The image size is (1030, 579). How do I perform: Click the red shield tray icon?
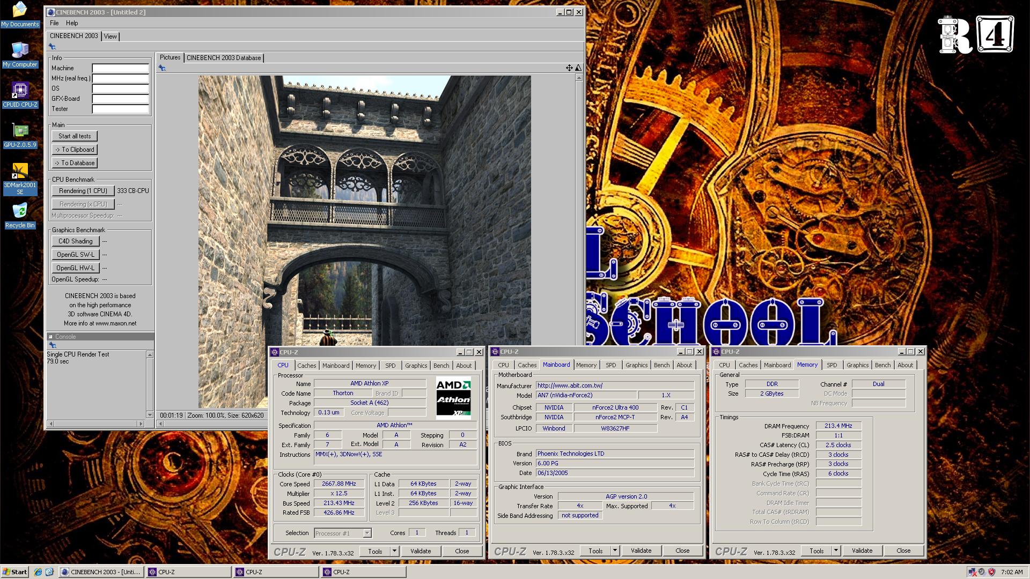point(991,572)
